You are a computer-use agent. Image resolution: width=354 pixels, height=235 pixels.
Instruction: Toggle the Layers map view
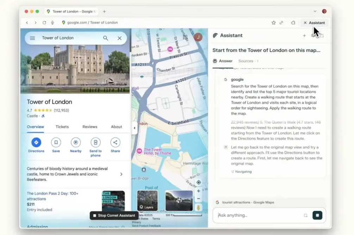coord(147,201)
